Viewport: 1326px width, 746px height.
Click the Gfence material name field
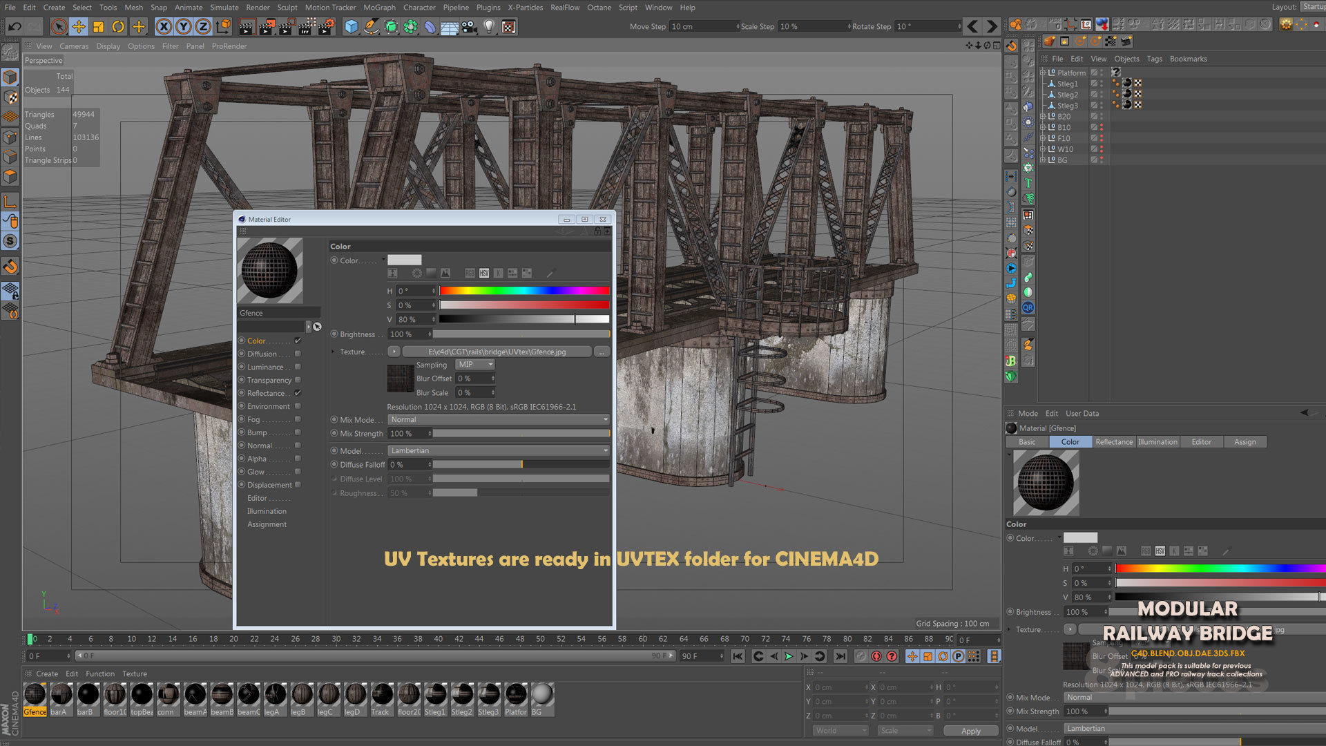pyautogui.click(x=278, y=313)
